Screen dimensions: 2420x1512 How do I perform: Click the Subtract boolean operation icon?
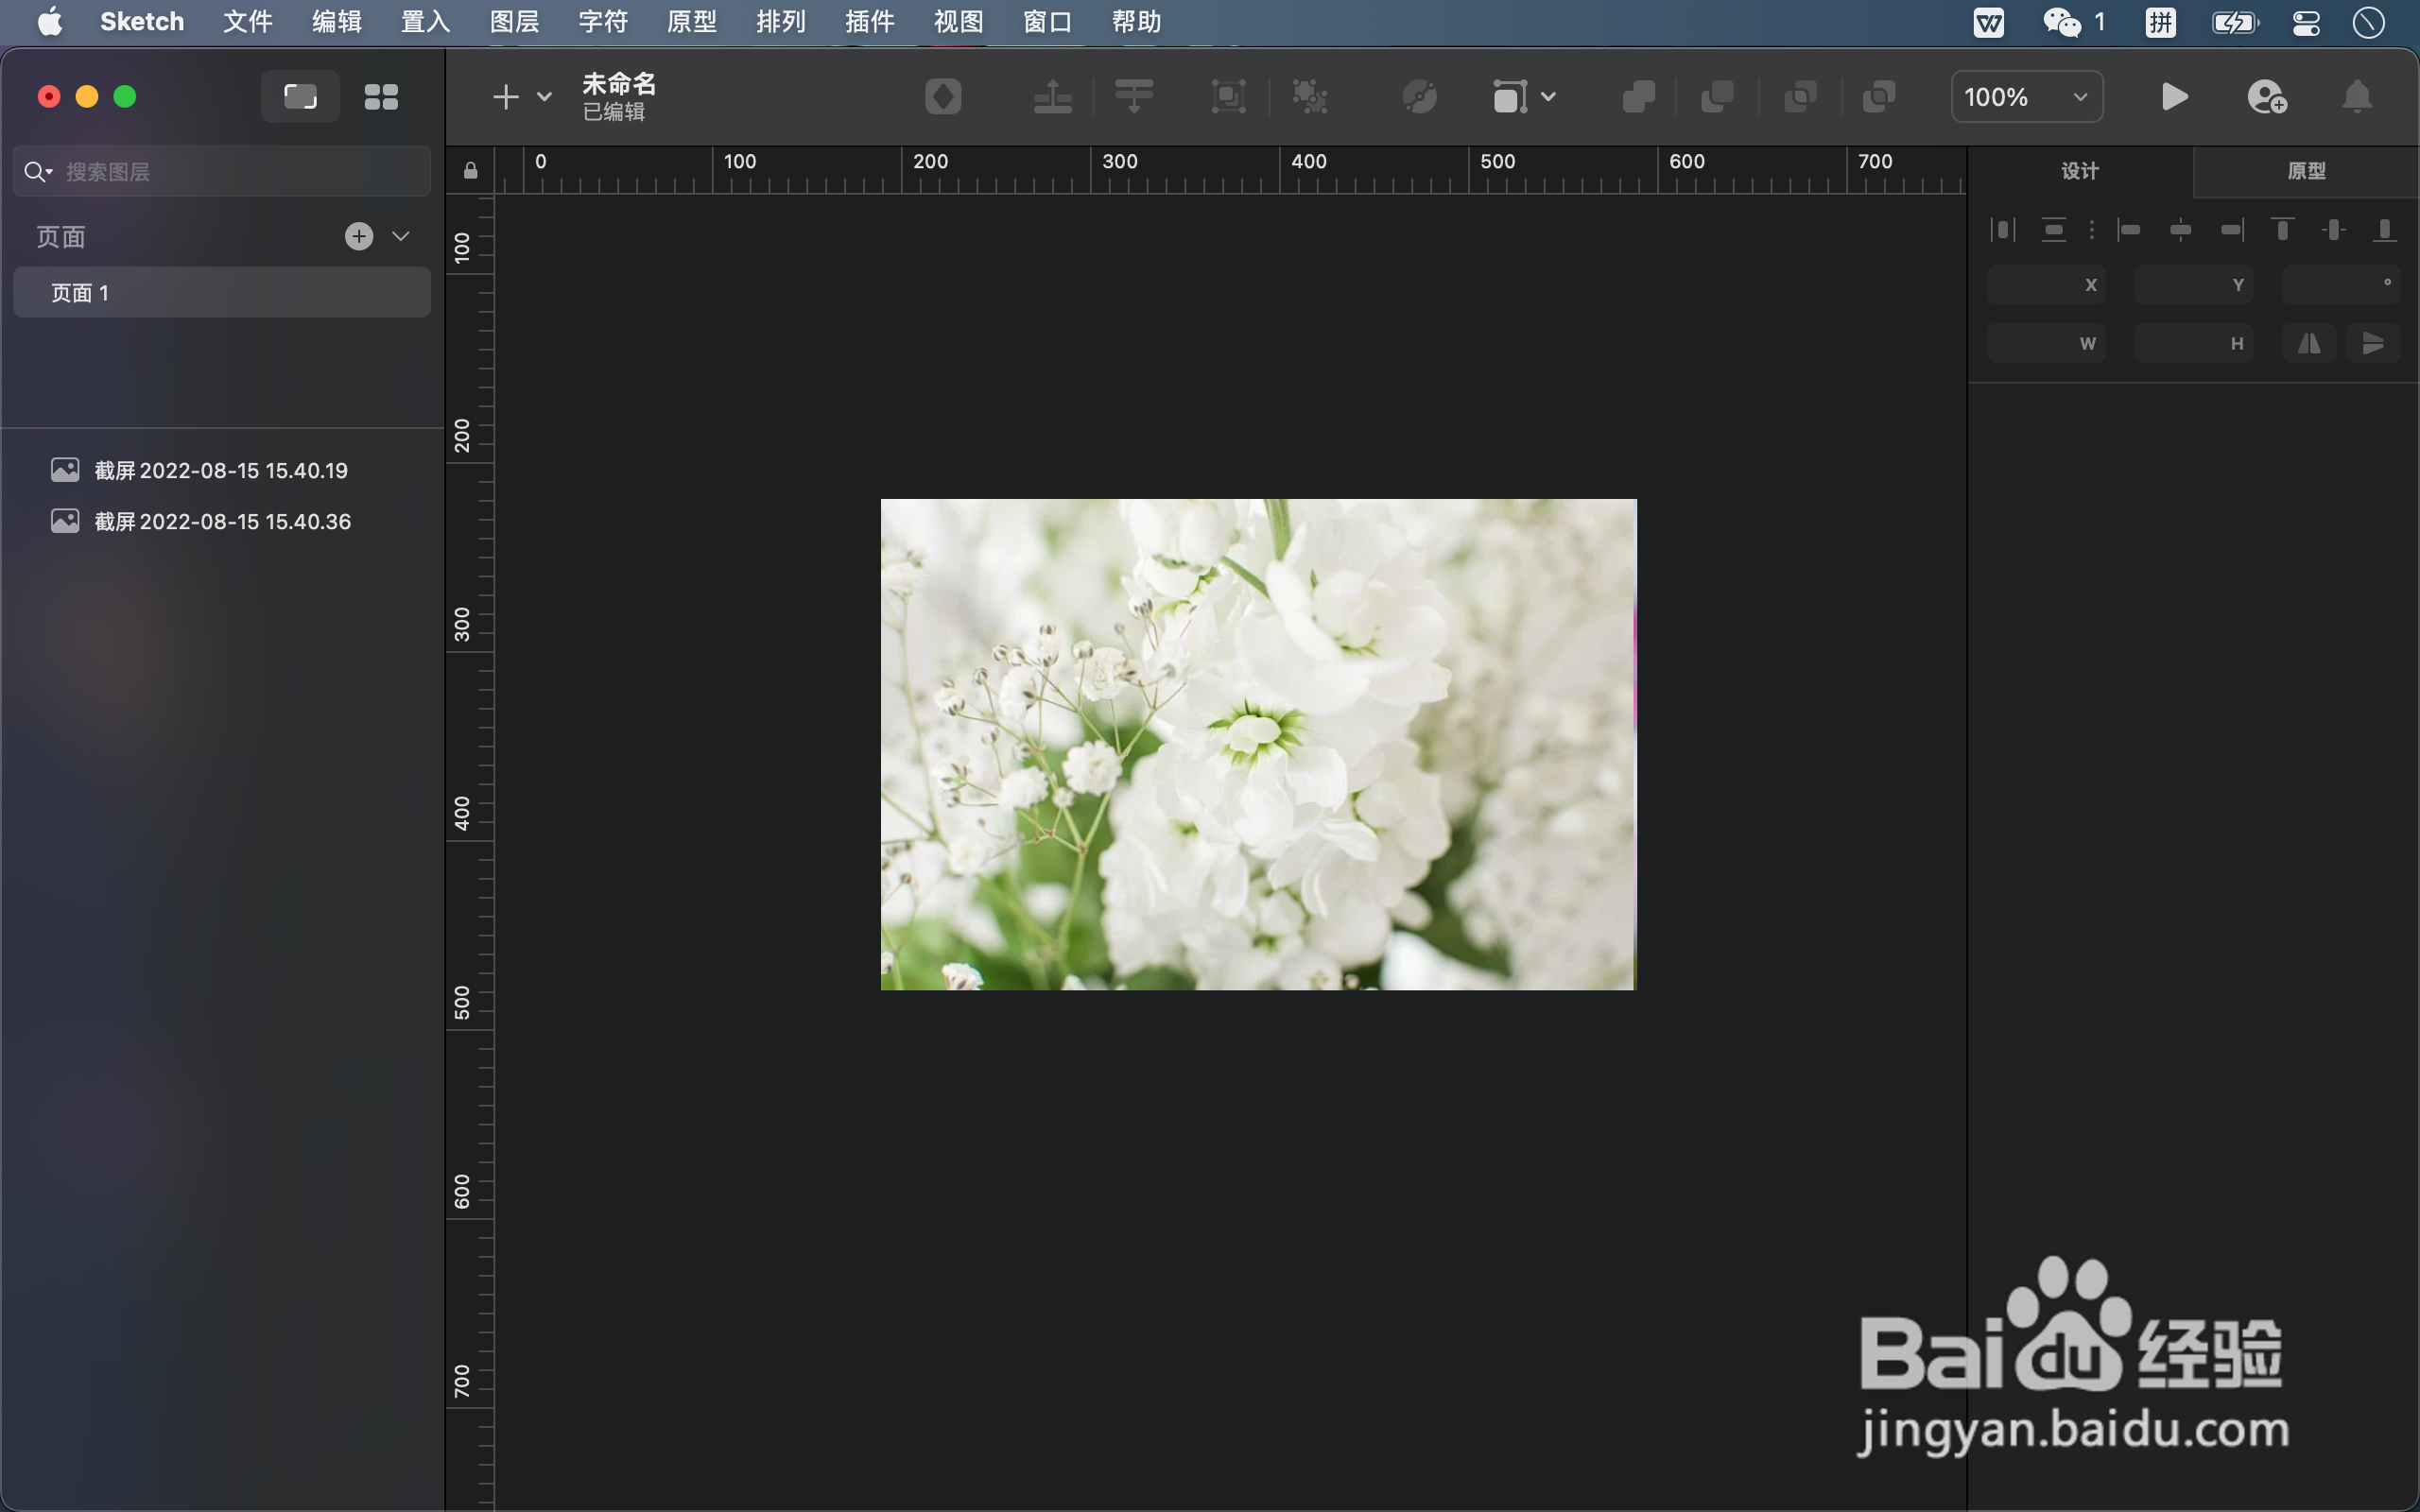coord(1717,97)
